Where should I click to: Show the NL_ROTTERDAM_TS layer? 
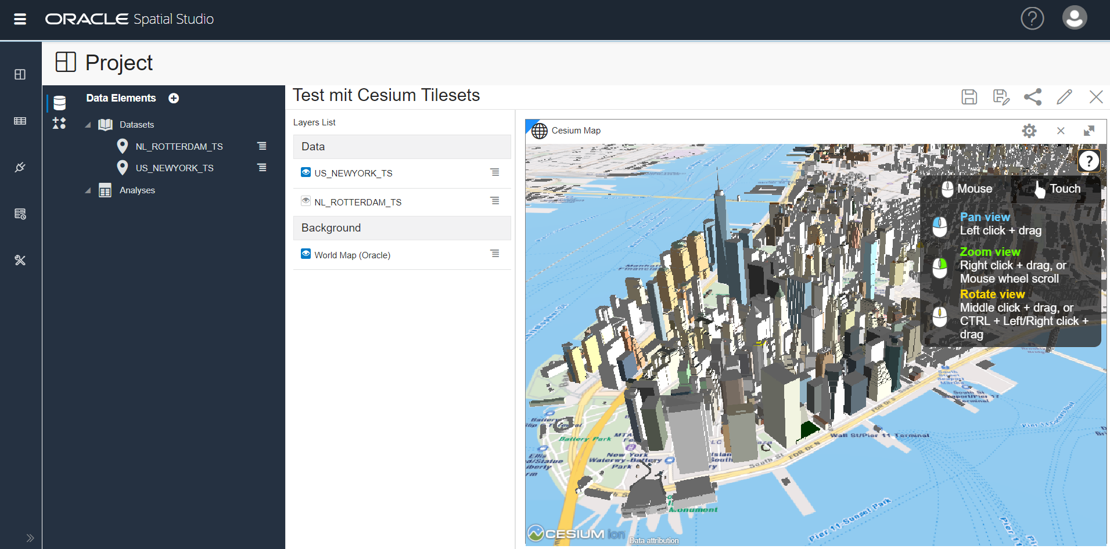tap(306, 201)
